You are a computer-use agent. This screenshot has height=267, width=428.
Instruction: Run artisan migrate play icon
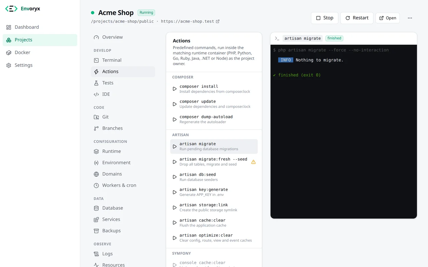point(175,147)
